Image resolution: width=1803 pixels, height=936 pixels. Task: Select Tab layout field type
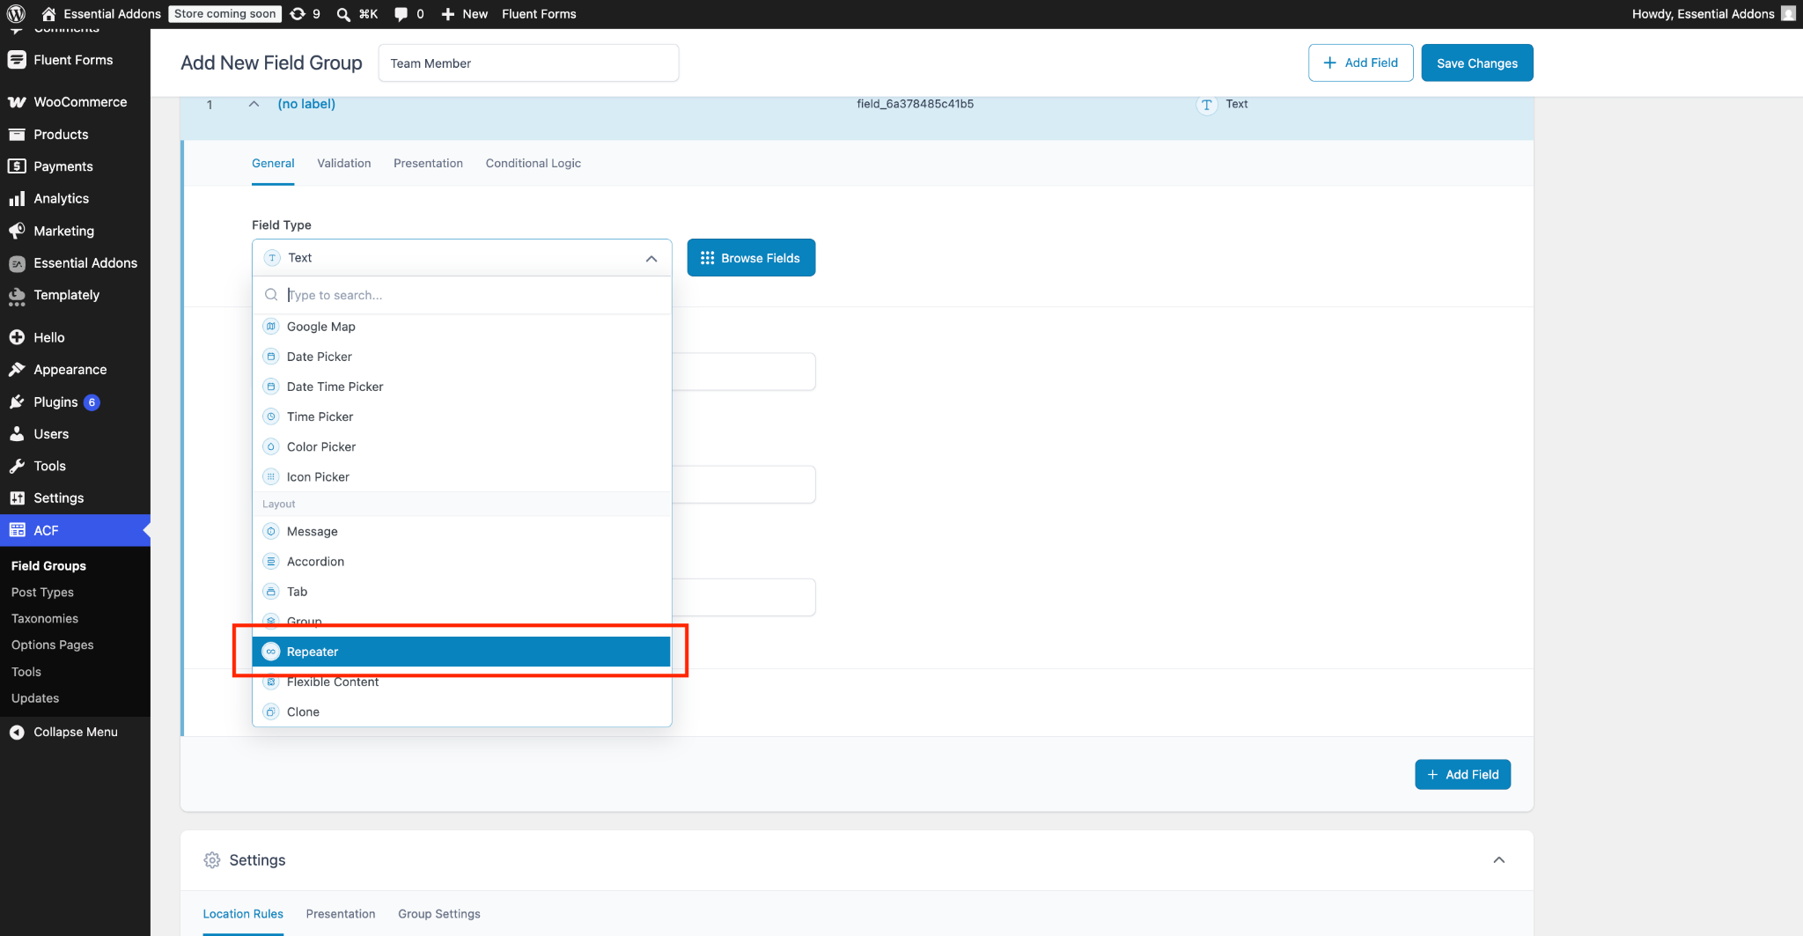(x=461, y=592)
